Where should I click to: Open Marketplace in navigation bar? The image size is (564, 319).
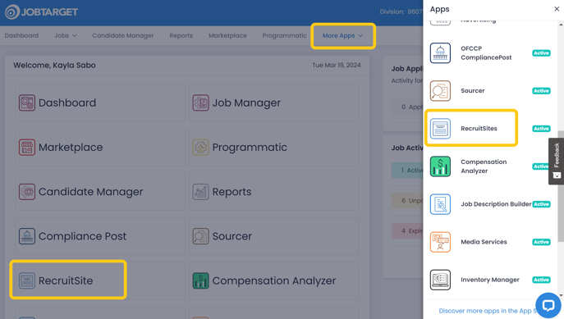pos(227,35)
